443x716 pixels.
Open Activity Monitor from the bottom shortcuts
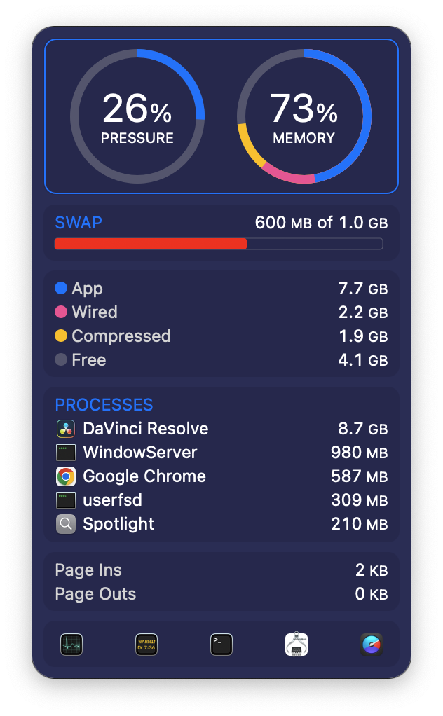click(71, 645)
